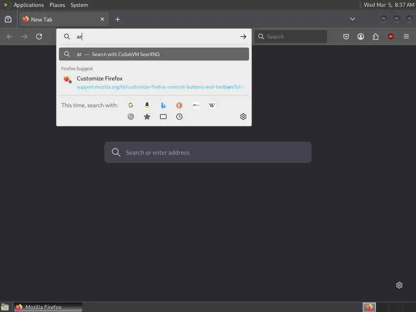Viewport: 416px width, 312px height.
Task: Open search settings gear in the dropdown
Action: [x=243, y=117]
